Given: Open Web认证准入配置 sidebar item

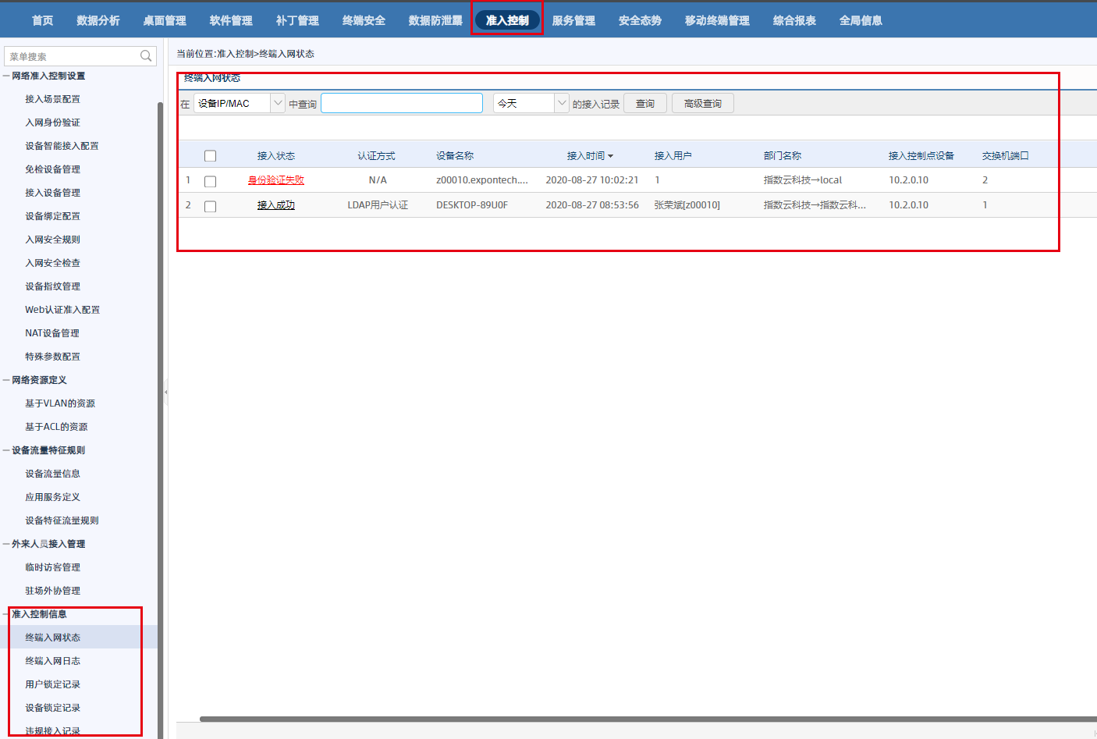Looking at the screenshot, I should point(62,310).
